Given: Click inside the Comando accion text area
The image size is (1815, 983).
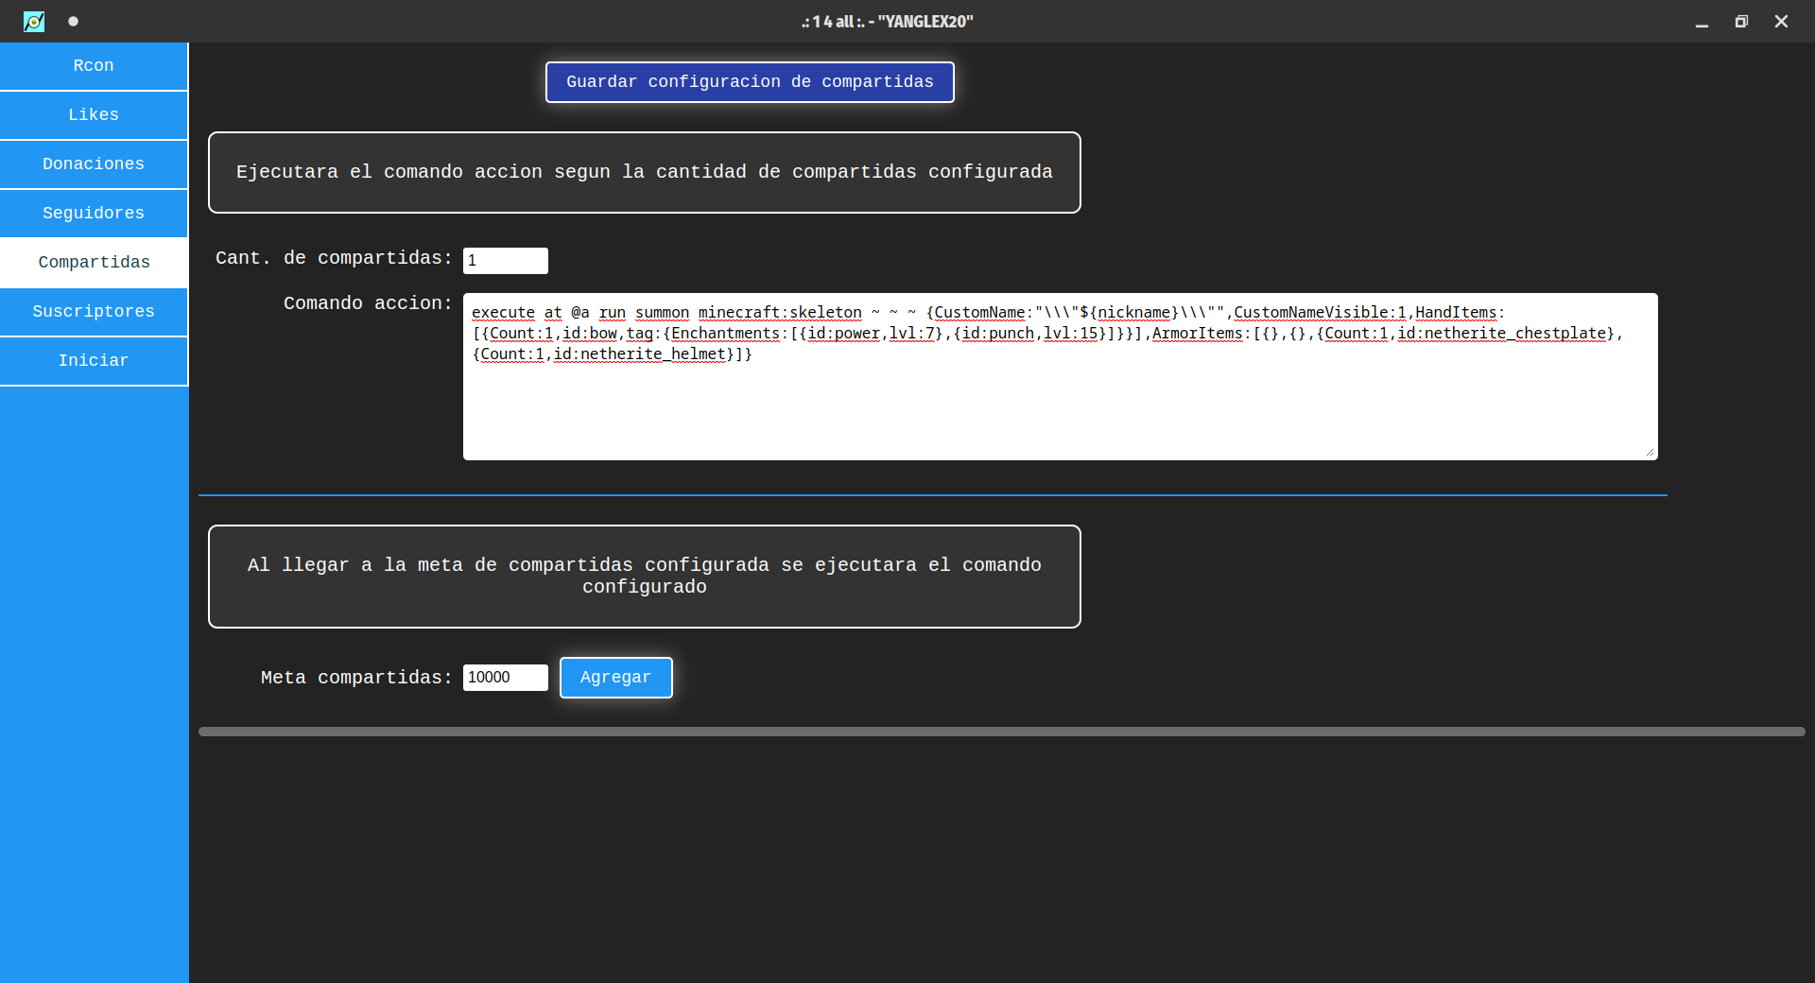Looking at the screenshot, I should click(x=1059, y=406).
